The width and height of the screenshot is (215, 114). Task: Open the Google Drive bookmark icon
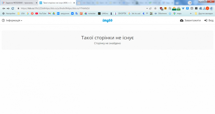[54, 13]
